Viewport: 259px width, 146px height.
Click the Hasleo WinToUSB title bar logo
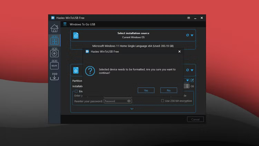53,18
